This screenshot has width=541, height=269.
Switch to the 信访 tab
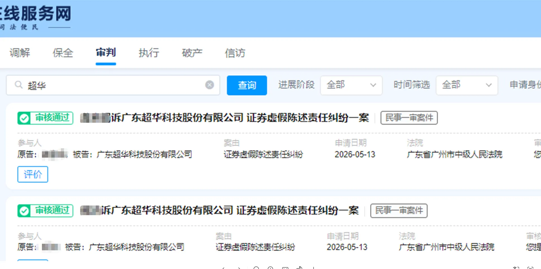point(235,53)
